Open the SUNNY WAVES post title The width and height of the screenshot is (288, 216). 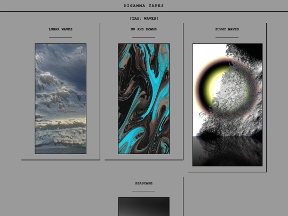[227, 29]
